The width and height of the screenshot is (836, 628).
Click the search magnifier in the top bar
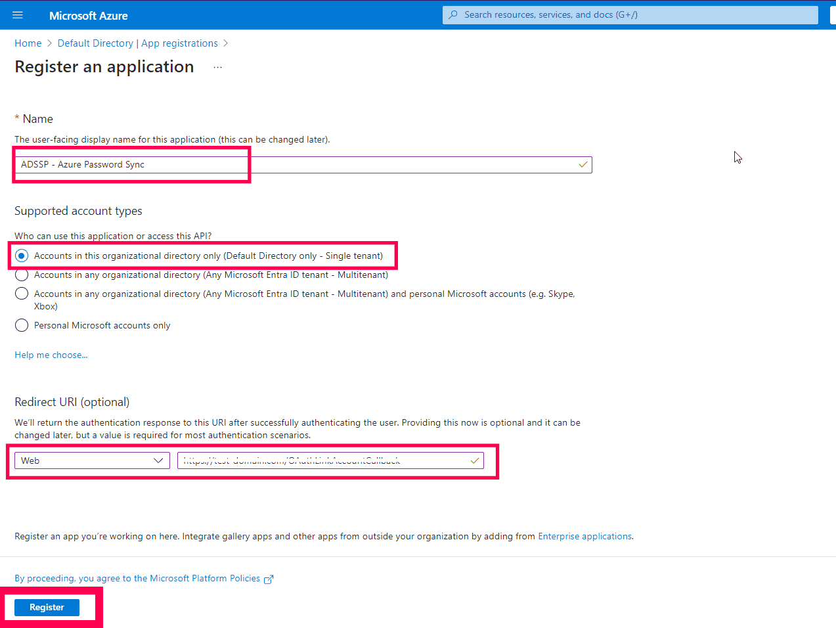tap(452, 14)
